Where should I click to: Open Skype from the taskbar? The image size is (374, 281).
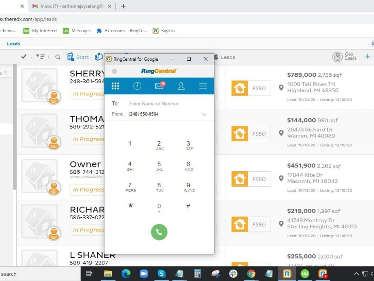pyautogui.click(x=162, y=274)
